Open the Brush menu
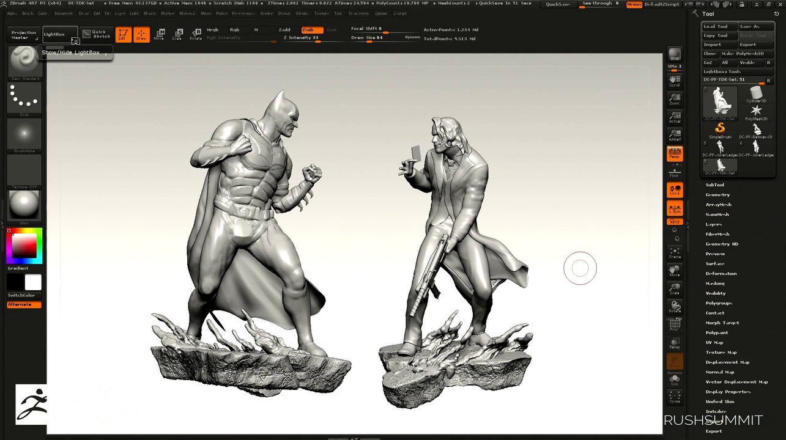The width and height of the screenshot is (786, 440). pos(28,13)
